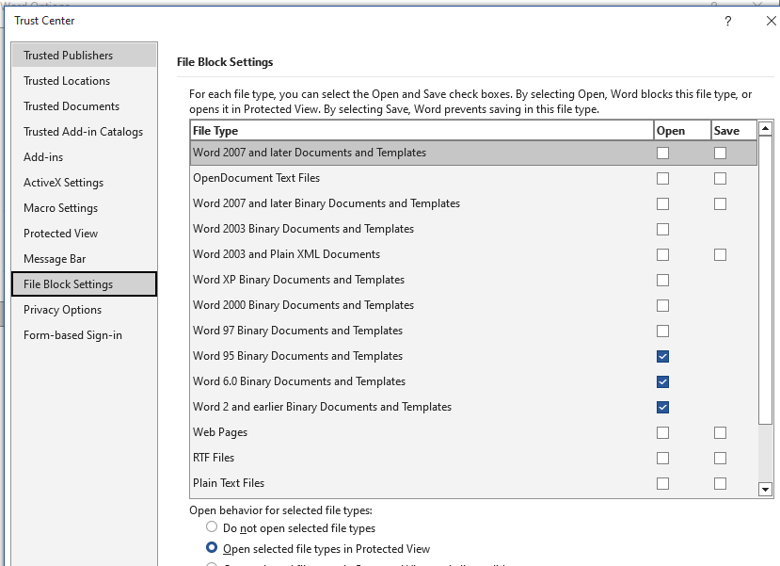Go to Trusted Documents settings
The image size is (780, 566).
point(84,106)
